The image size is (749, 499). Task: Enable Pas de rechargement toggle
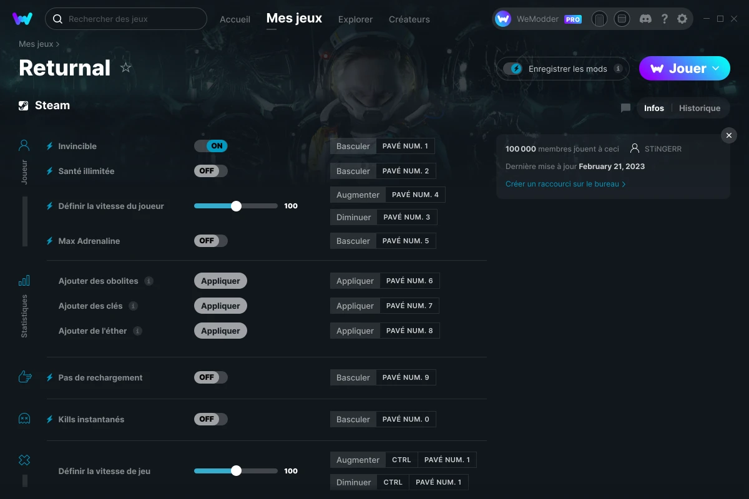211,377
